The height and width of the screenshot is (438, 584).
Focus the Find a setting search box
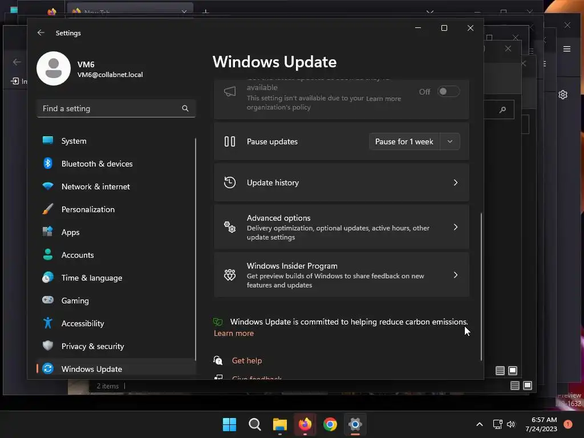116,108
